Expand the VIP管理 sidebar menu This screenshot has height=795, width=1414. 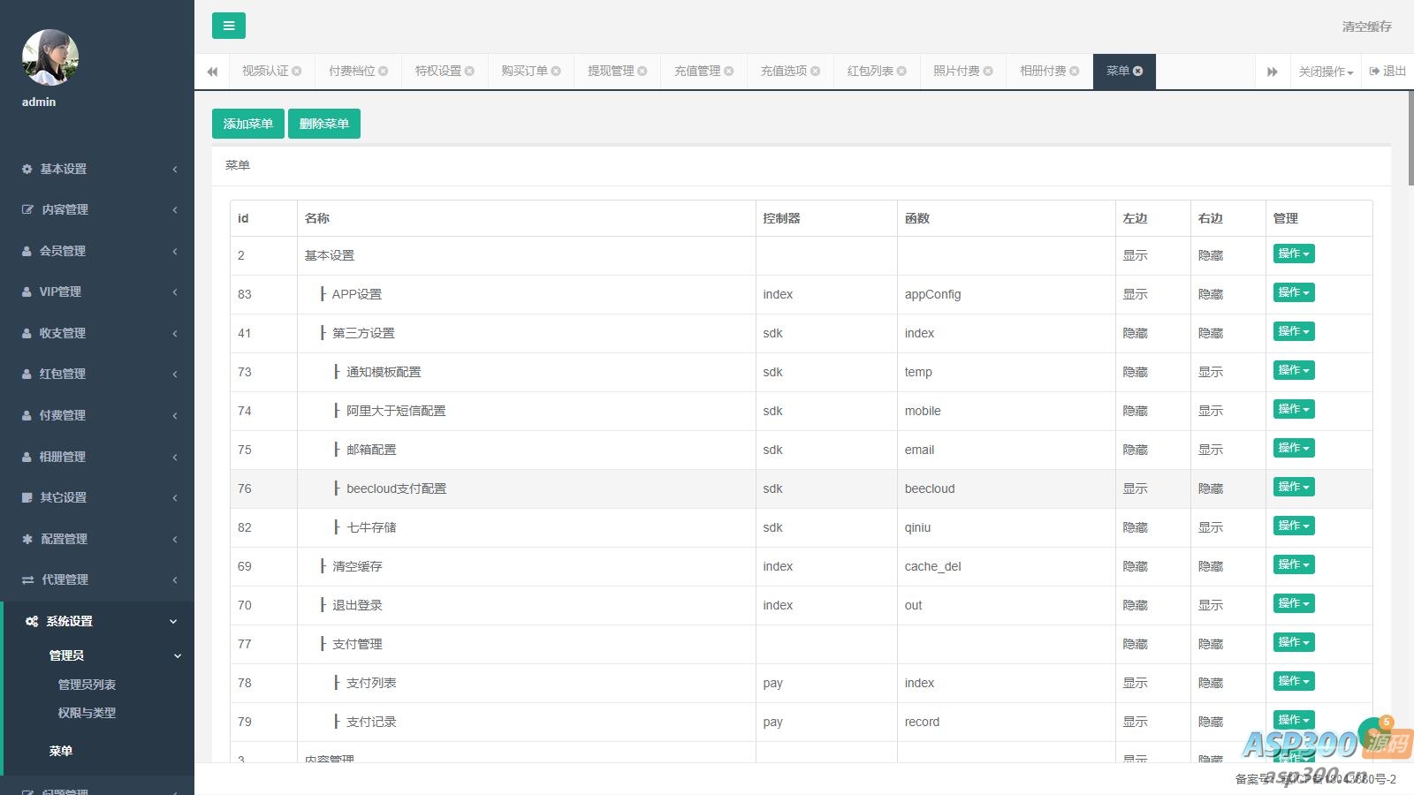point(97,291)
